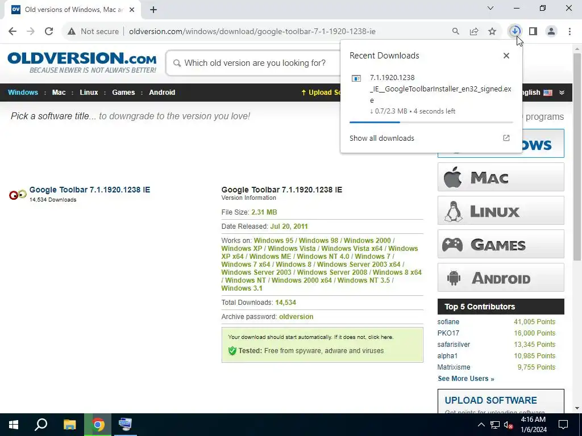Image resolution: width=582 pixels, height=436 pixels.
Task: Click the US flag language icon
Action: pos(548,93)
